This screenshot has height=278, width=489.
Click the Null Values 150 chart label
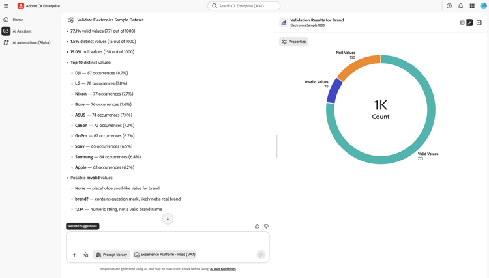click(346, 55)
